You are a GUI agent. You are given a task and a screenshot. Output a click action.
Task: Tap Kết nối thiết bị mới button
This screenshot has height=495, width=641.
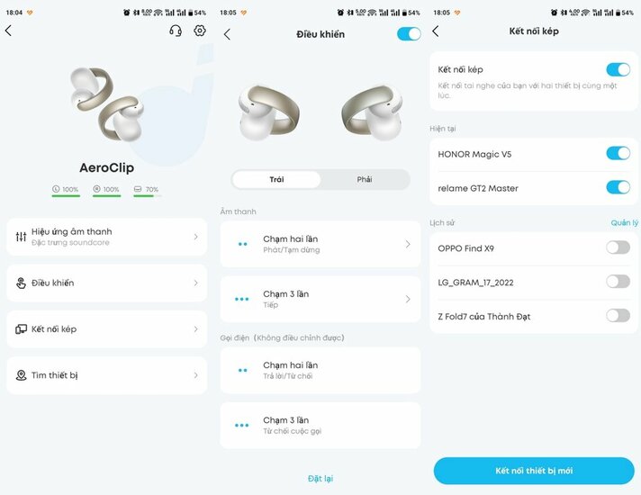click(x=534, y=471)
